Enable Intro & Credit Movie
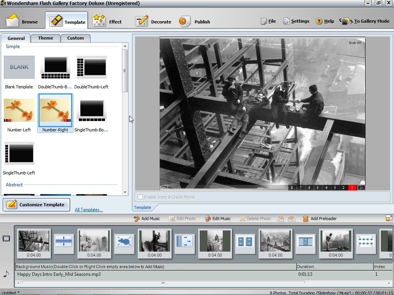394x295 pixels. pos(140,196)
